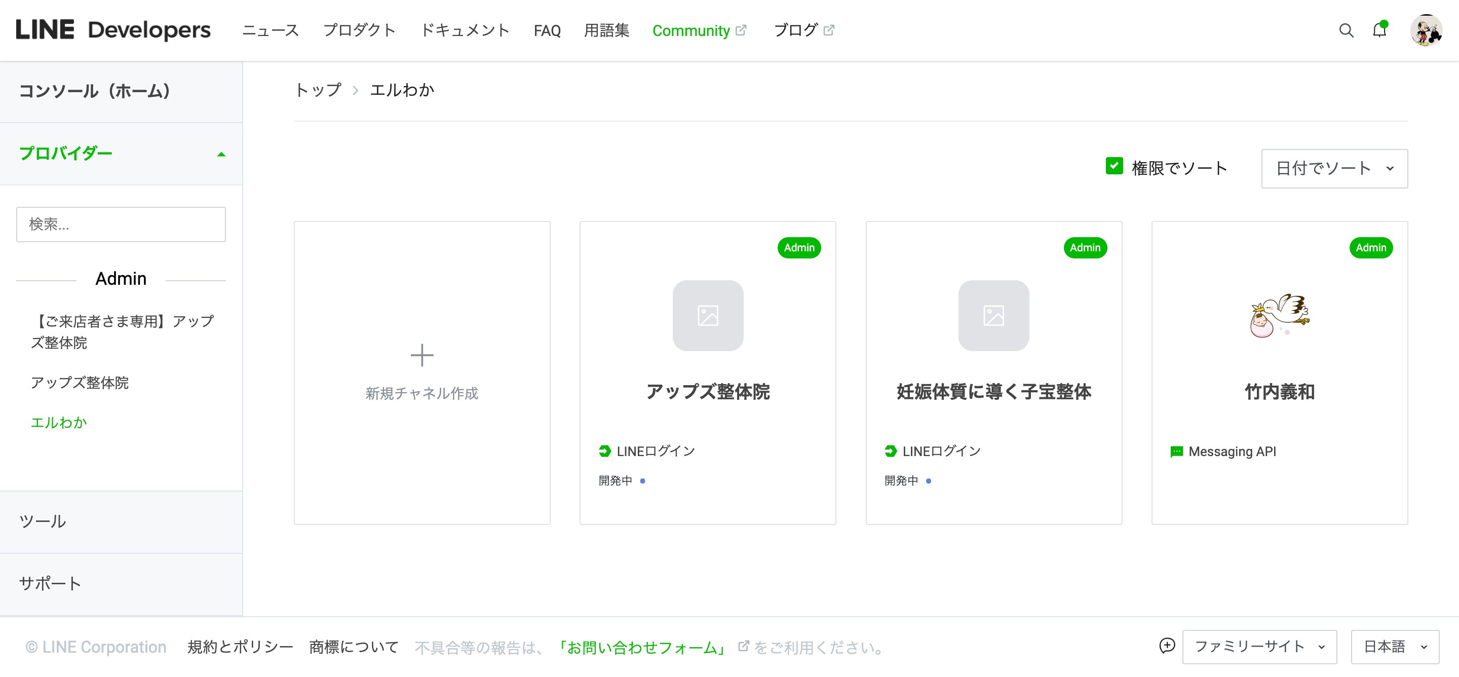This screenshot has height=677, width=1459.
Task: Focus the provider 検索 input field
Action: [x=121, y=224]
